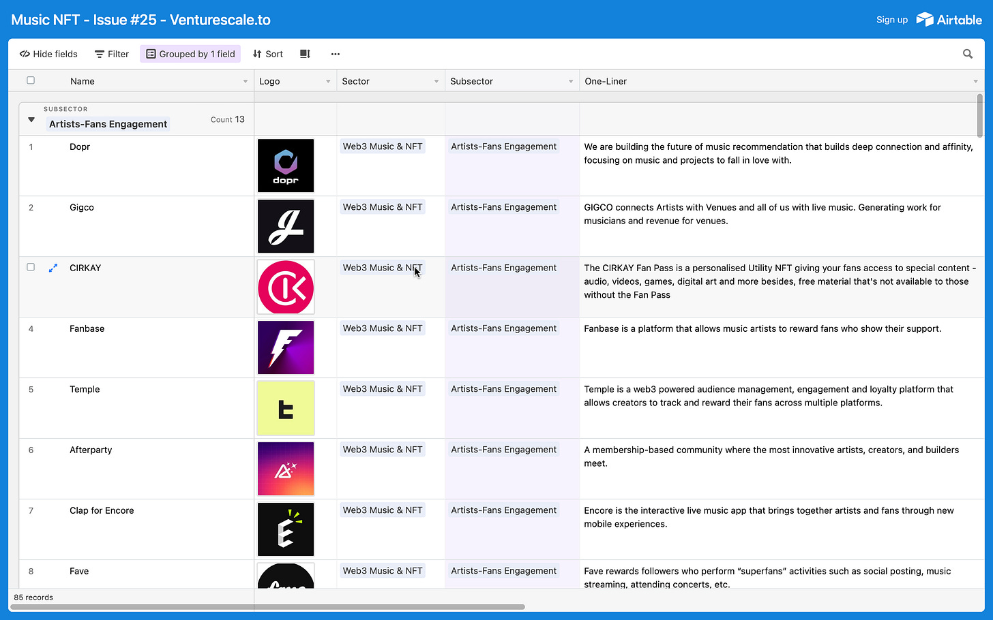Select the Clap for Encore name cell
This screenshot has height=620, width=993.
(x=136, y=529)
